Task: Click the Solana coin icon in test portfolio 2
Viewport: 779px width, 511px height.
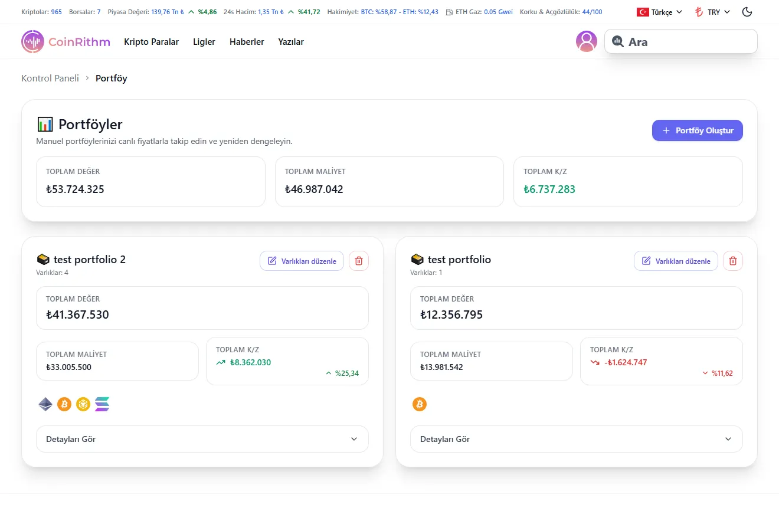Action: pos(102,404)
